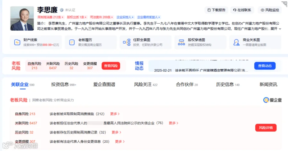Click the 失信企业 (76) risk description
Viewport: 288px width, 151px height.
pos(106,123)
